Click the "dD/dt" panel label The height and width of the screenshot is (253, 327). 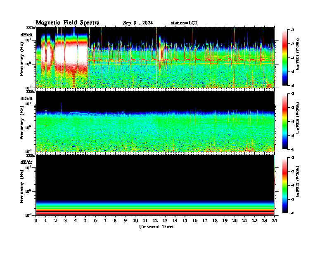pos(26,98)
